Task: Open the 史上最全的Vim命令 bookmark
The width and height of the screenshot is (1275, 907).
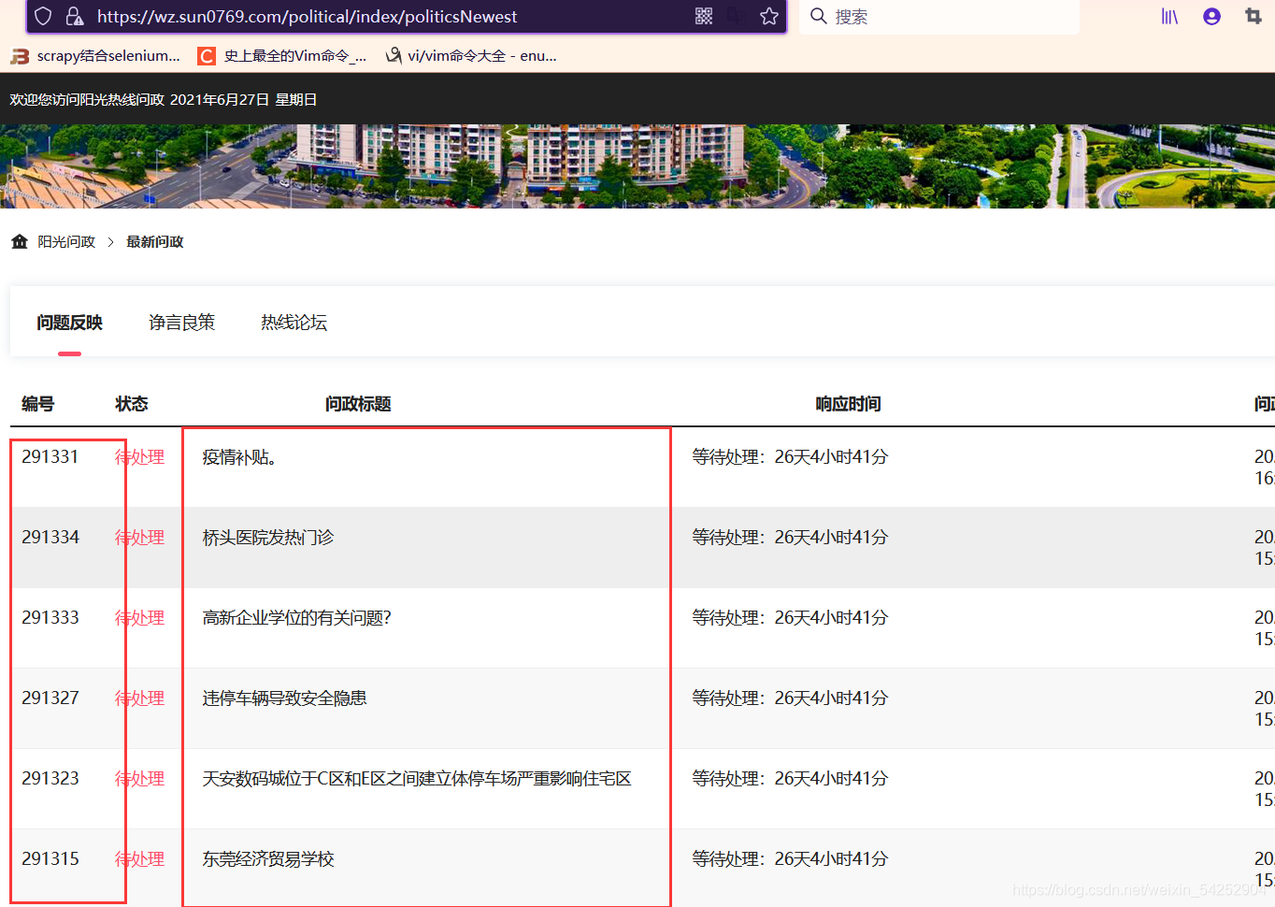Action: click(282, 56)
